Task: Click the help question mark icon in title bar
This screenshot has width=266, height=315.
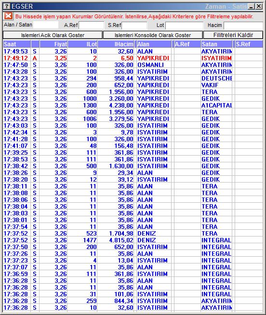Action: 7,6
